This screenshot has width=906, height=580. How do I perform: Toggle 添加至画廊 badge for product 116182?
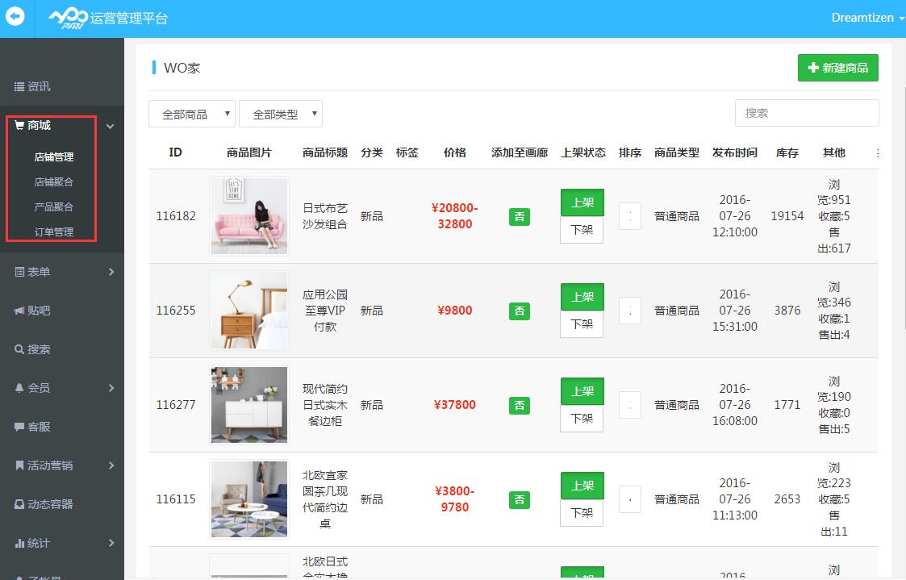coord(520,216)
